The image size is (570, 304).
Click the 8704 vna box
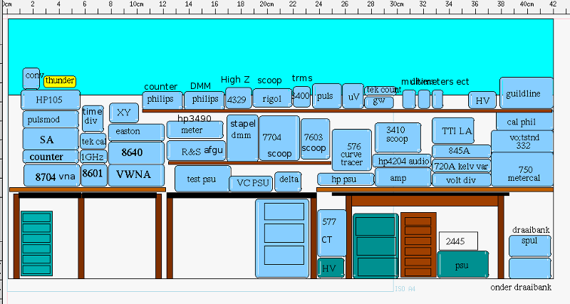[x=51, y=175]
